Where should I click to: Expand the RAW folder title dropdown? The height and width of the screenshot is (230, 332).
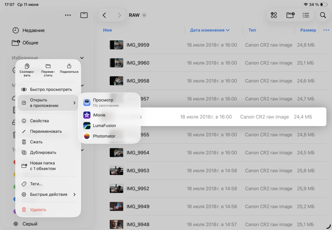(144, 15)
